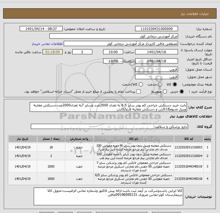The width and height of the screenshot is (220, 213).
Task: Select the جزیی purchase type radio
Action: 181,91
